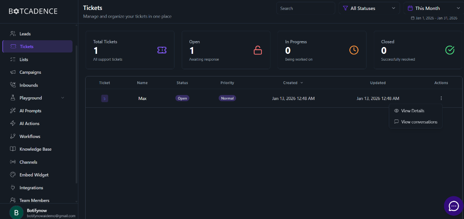Click the botifynowaidemo@gmail.com account email
The height and width of the screenshot is (219, 464).
(51, 216)
